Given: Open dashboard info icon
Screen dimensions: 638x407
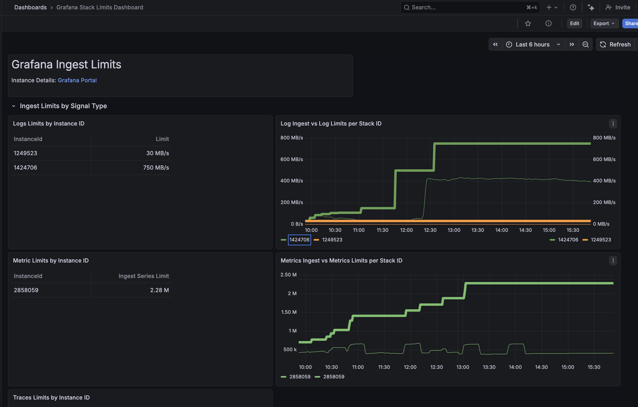Looking at the screenshot, I should [x=548, y=24].
